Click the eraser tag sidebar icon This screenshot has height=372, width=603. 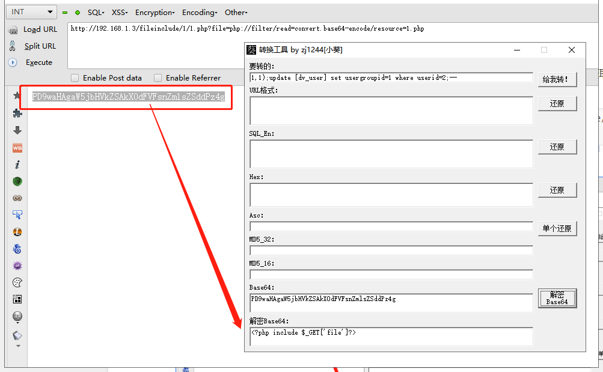[x=17, y=335]
